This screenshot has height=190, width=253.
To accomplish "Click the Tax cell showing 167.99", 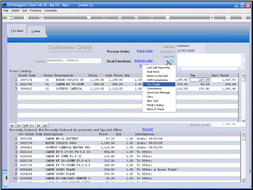I will pyautogui.click(x=200, y=80).
